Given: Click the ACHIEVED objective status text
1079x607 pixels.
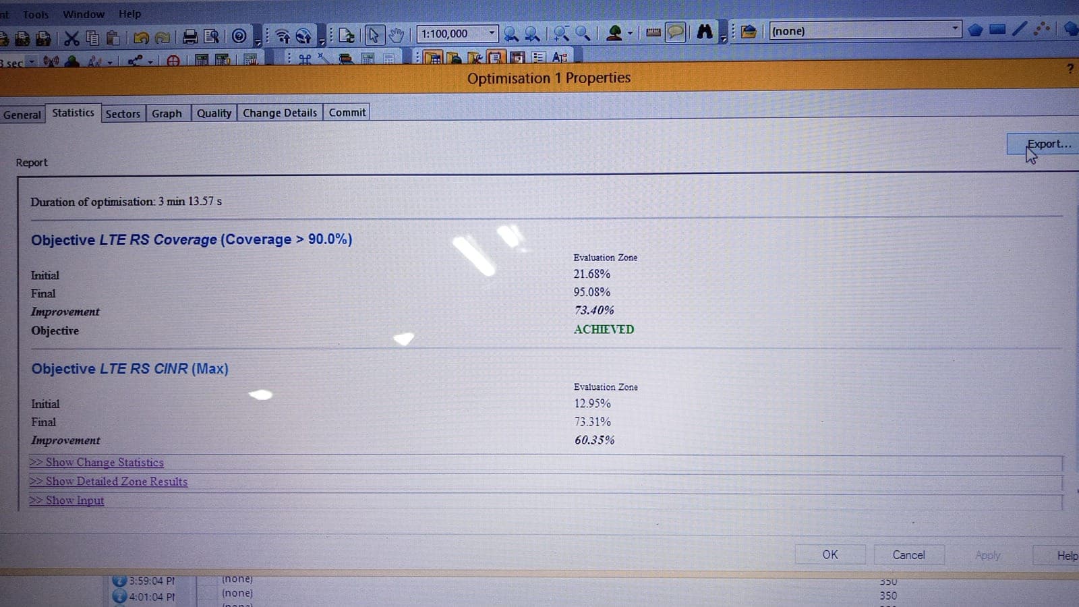Looking at the screenshot, I should pos(604,329).
